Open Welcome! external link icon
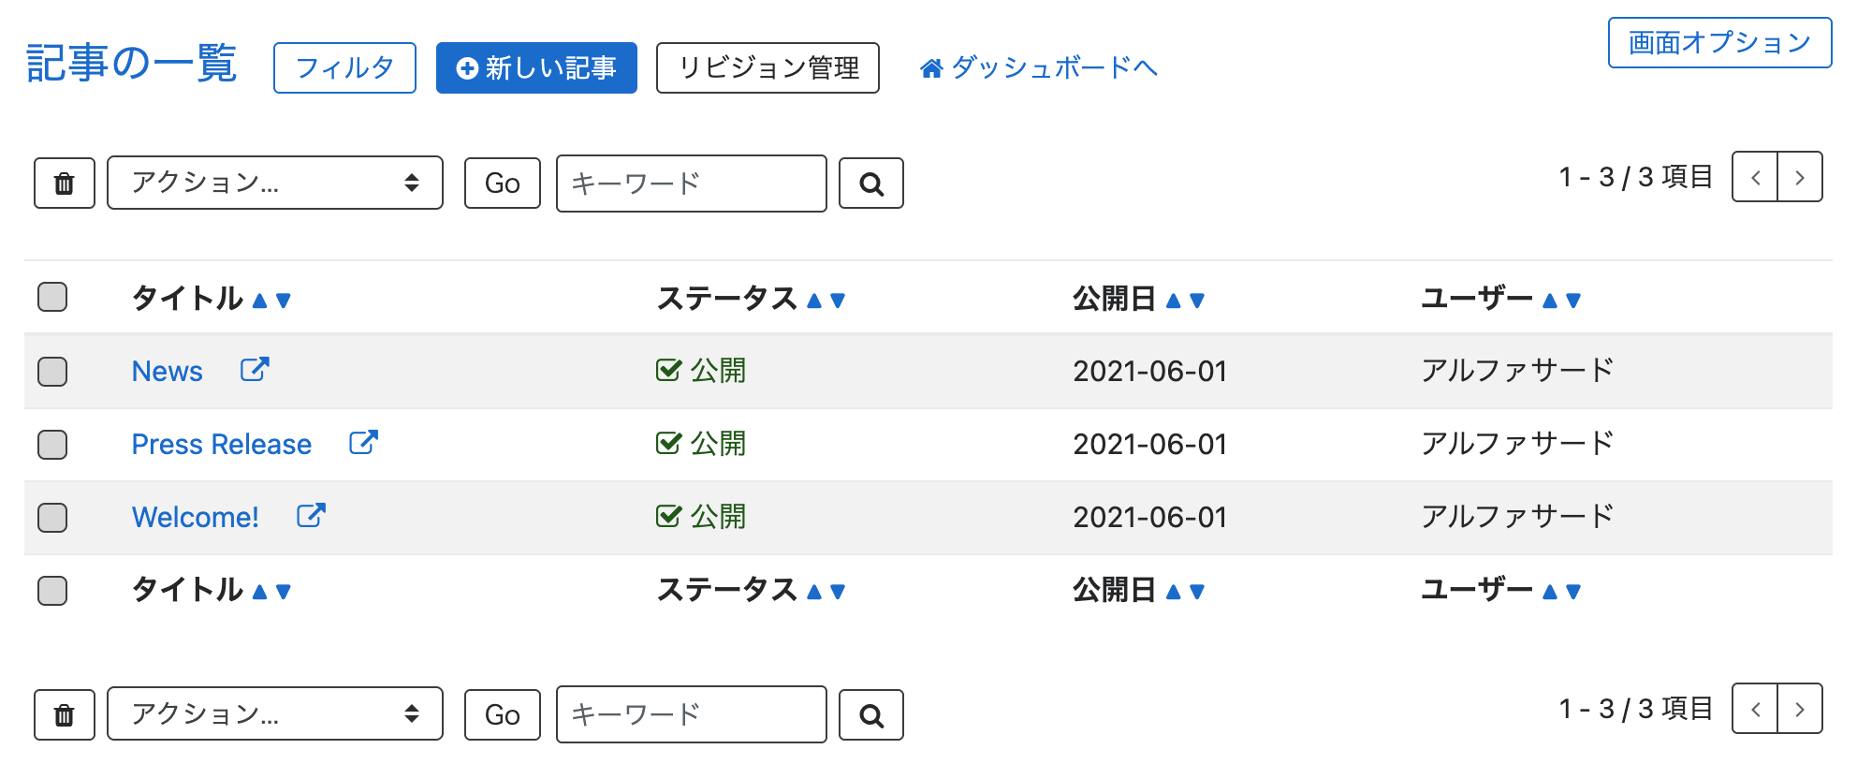The height and width of the screenshot is (764, 1857). coord(311,516)
